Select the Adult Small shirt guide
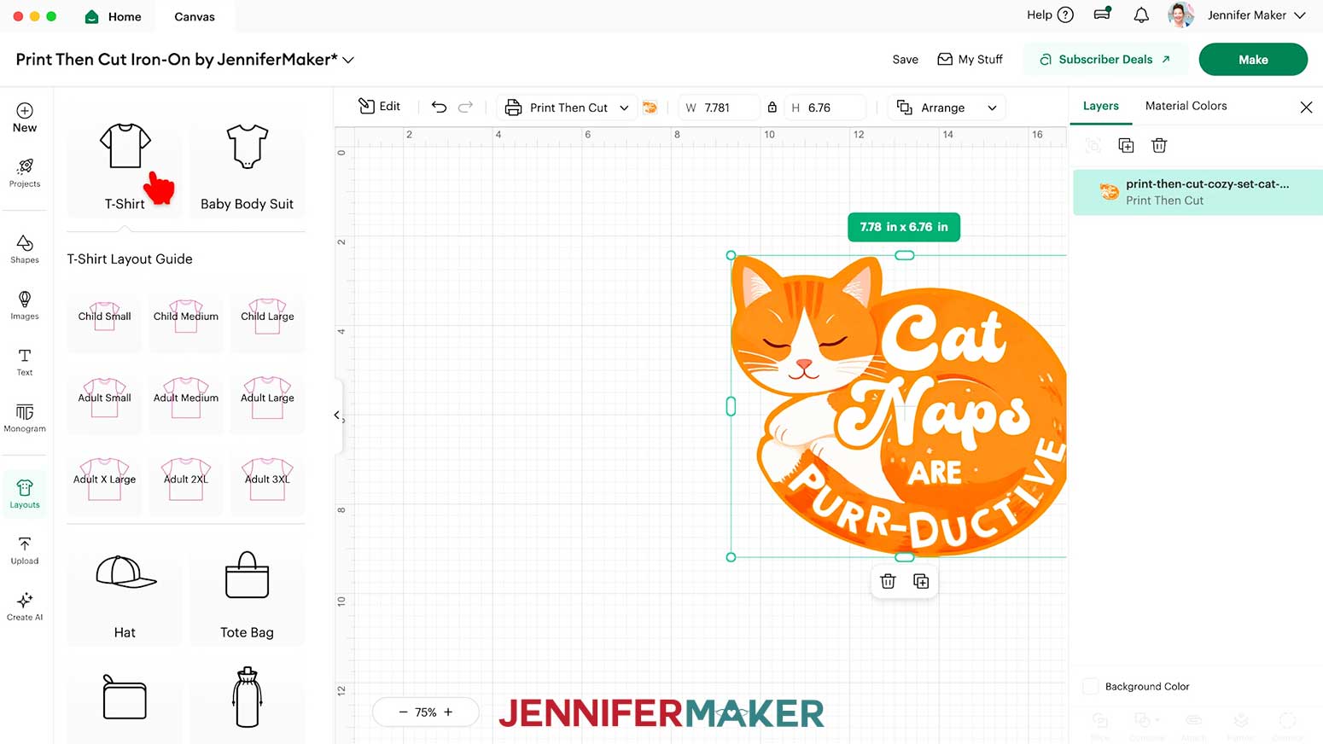The width and height of the screenshot is (1323, 744). coord(104,398)
